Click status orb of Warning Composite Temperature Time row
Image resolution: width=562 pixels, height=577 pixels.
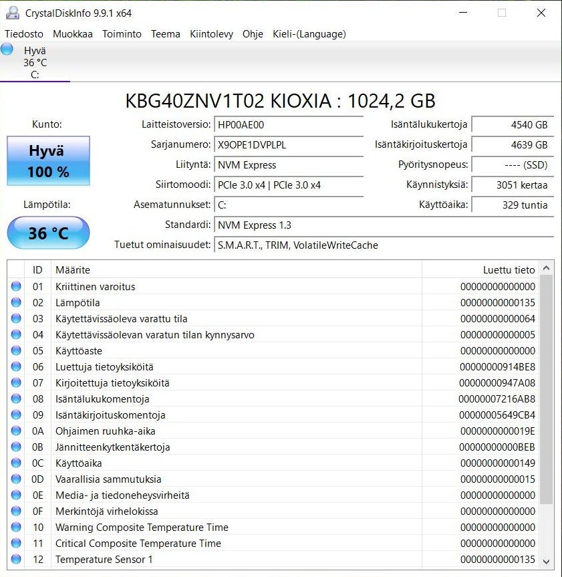tap(16, 527)
